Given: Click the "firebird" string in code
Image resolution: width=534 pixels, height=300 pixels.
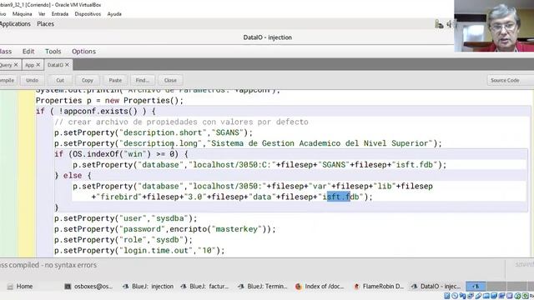Looking at the screenshot, I should pos(118,197).
